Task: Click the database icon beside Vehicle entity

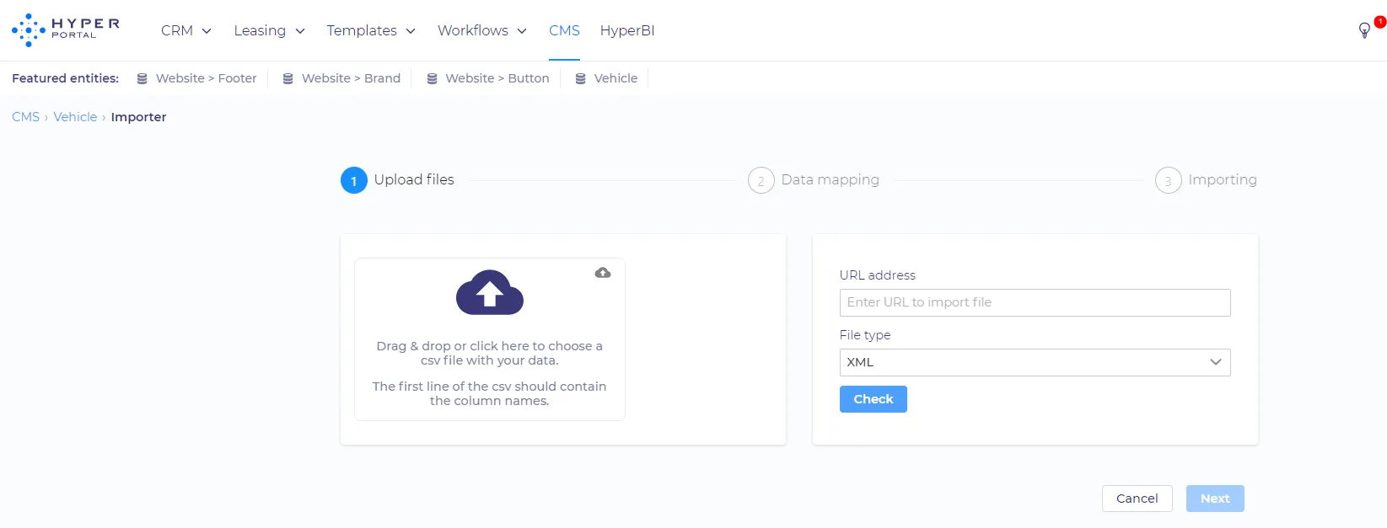Action: pyautogui.click(x=581, y=78)
